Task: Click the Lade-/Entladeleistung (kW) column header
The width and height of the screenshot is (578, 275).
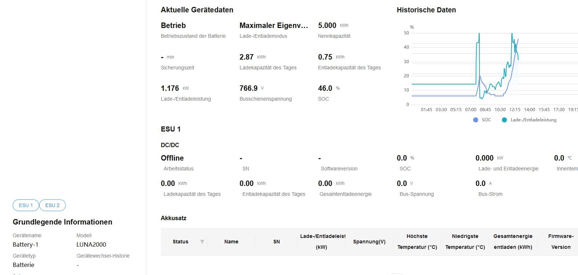Action: [x=322, y=242]
